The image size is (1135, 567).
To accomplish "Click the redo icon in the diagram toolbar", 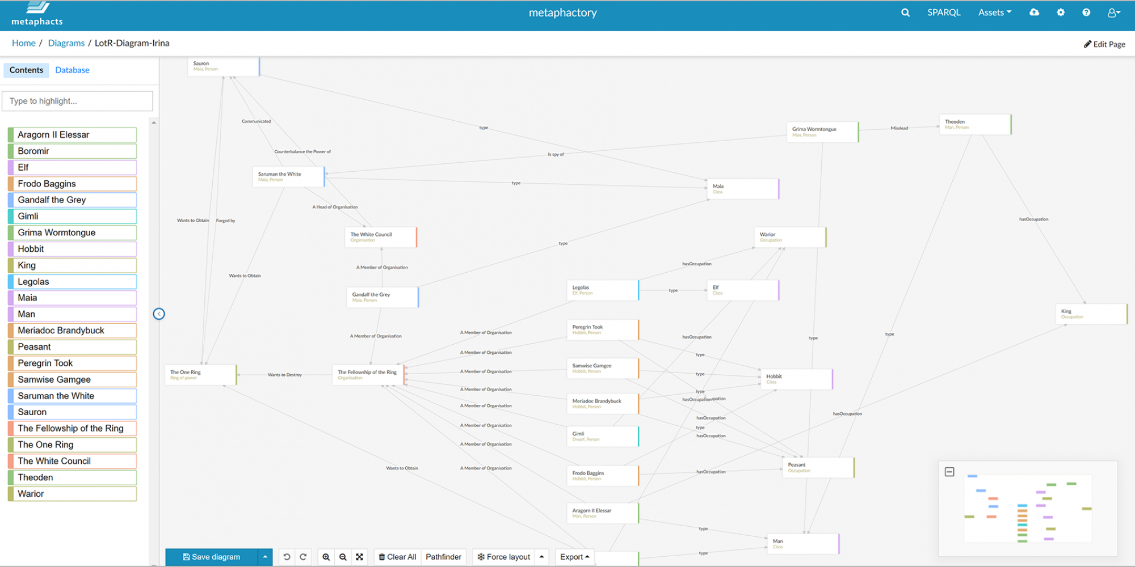I will point(304,557).
